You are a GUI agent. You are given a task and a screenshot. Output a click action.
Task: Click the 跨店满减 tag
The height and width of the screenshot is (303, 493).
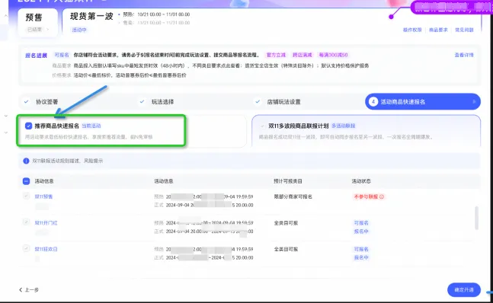(303, 55)
